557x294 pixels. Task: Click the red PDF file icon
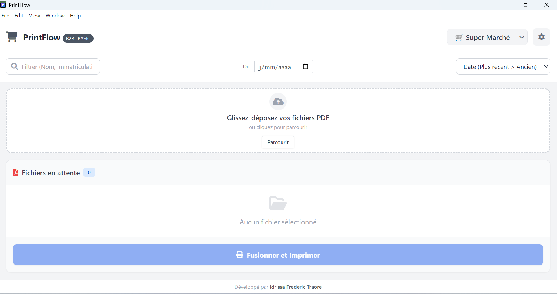point(16,173)
